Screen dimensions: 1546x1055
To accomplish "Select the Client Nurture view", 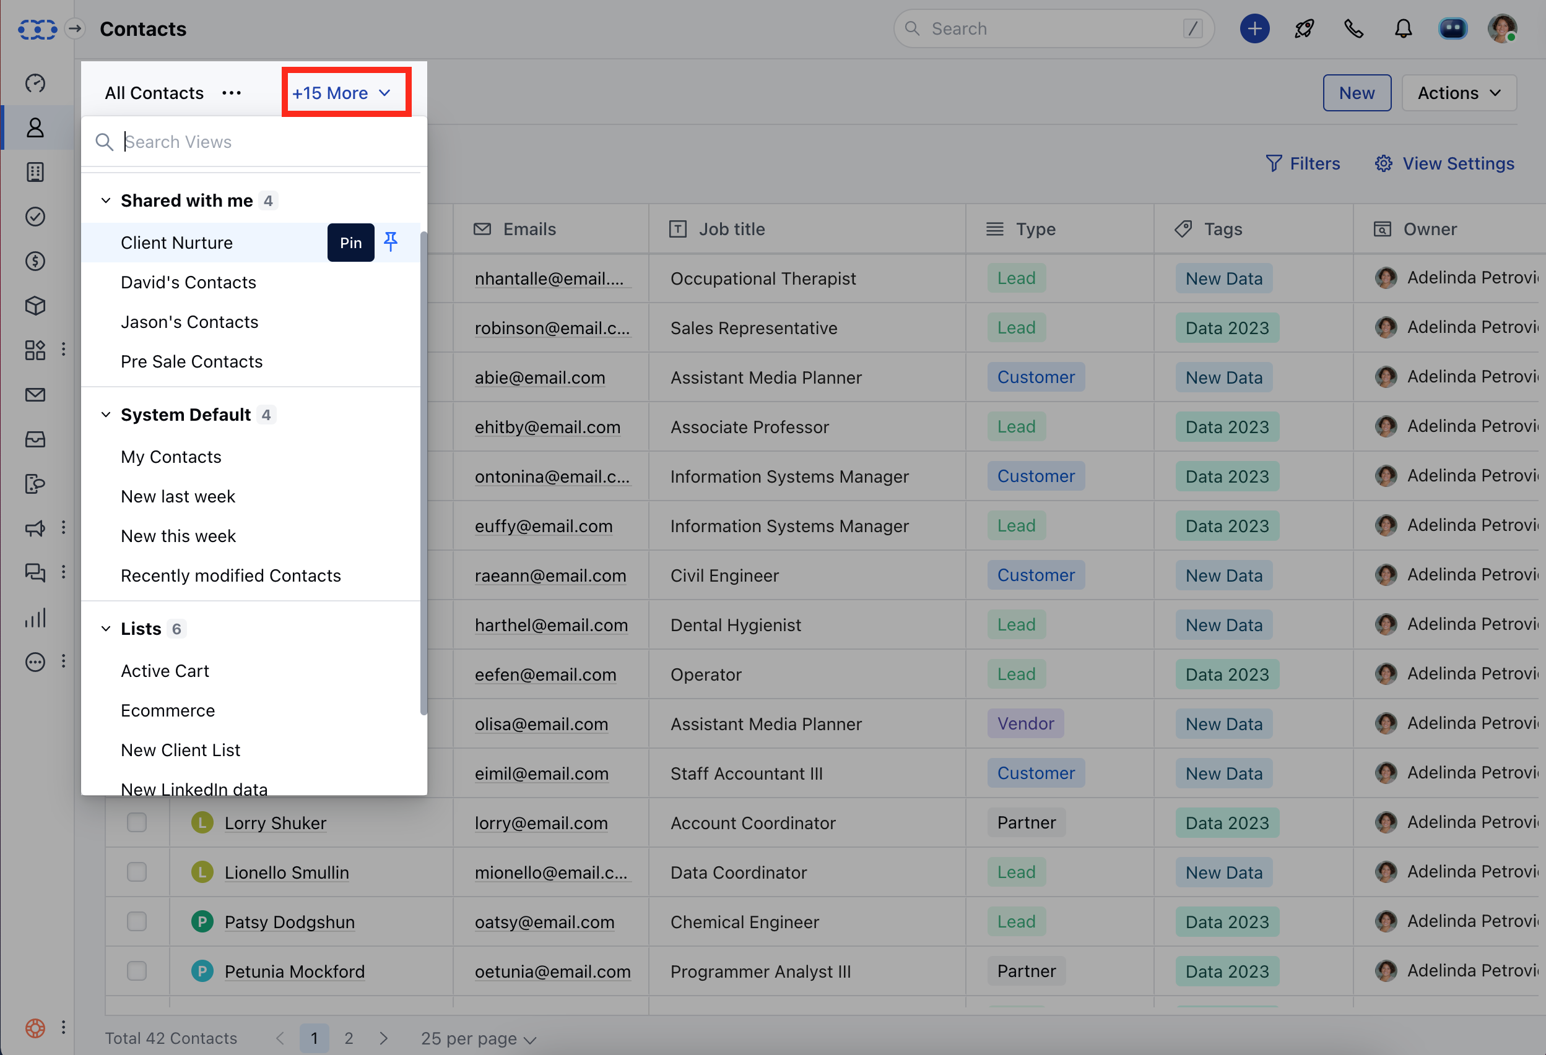I will click(x=177, y=243).
